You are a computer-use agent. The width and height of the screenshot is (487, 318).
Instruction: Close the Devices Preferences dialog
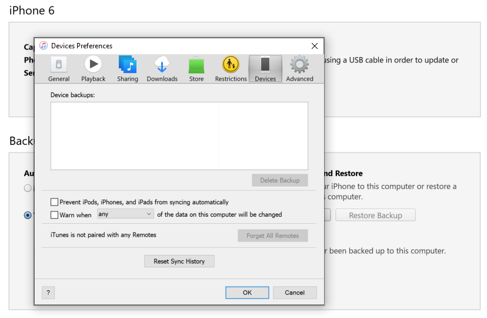(314, 46)
